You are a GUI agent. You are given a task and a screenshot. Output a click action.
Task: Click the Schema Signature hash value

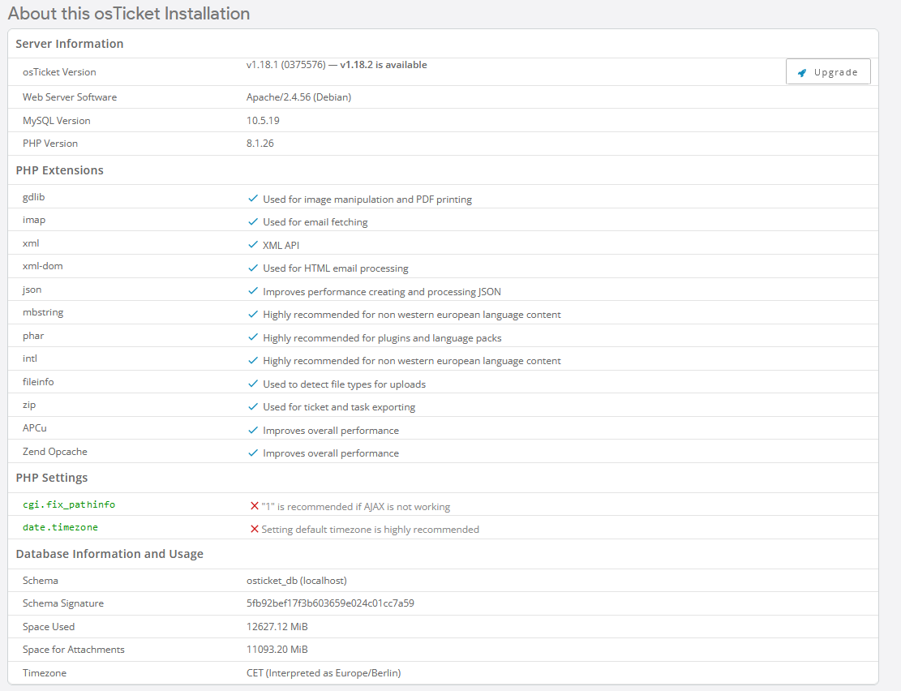(x=330, y=603)
